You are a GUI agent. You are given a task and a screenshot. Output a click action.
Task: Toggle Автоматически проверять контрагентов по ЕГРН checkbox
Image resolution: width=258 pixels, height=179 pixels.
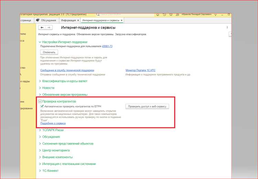click(x=42, y=107)
